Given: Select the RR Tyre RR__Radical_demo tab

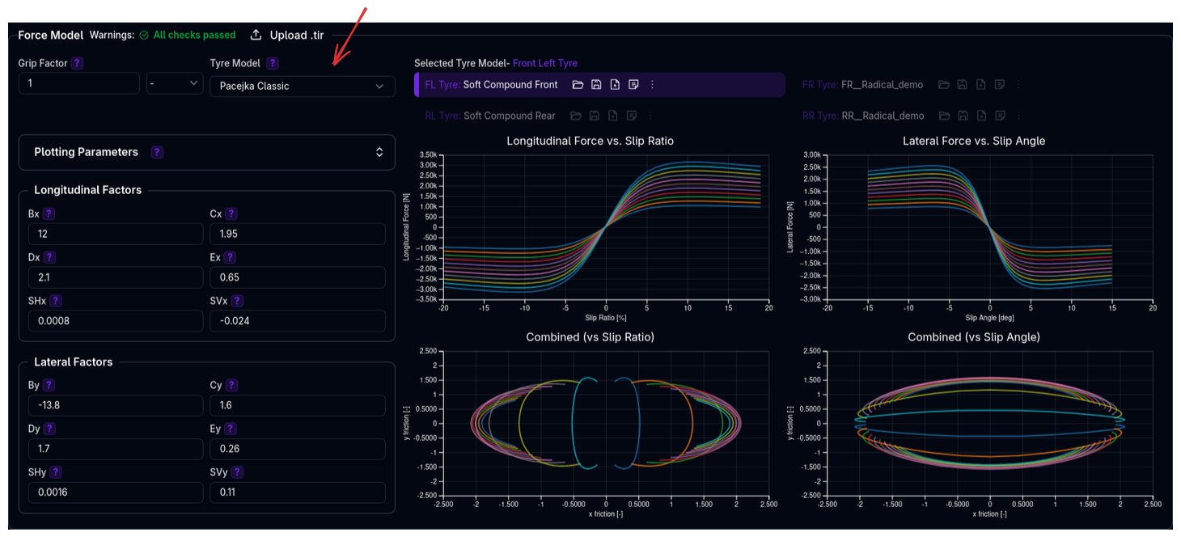Looking at the screenshot, I should 862,116.
